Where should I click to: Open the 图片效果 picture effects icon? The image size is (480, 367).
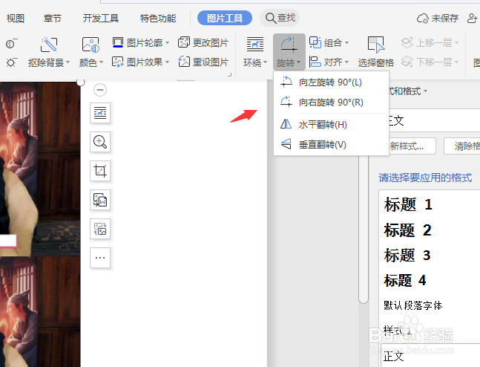pyautogui.click(x=118, y=62)
